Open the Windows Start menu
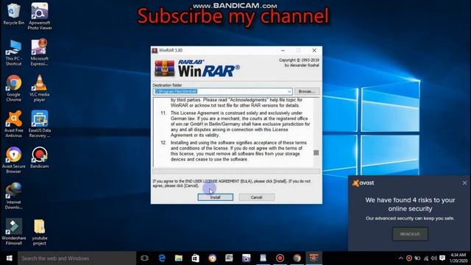 pyautogui.click(x=9, y=258)
